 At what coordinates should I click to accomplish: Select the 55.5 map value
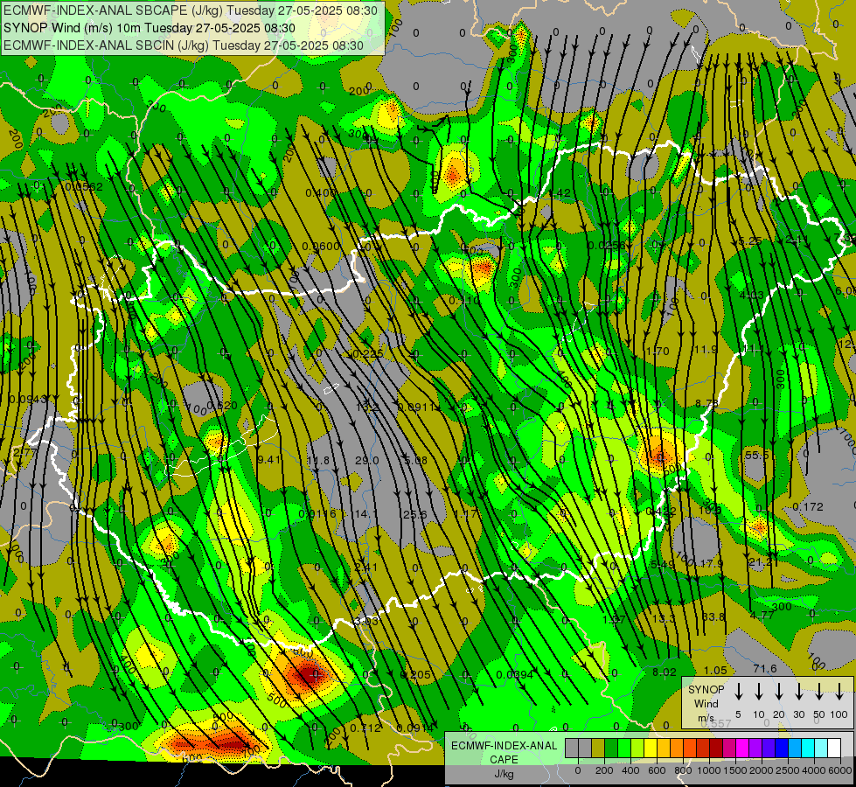pyautogui.click(x=756, y=455)
